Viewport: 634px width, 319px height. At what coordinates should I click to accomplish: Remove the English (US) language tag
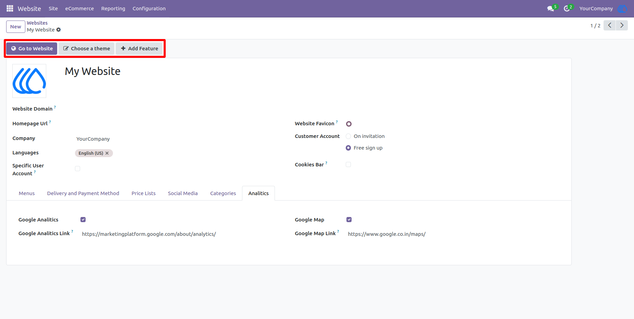pyautogui.click(x=107, y=153)
